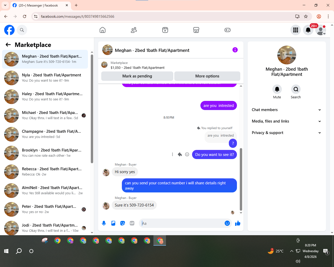The image size is (334, 267).
Task: Open the Windows Start menu
Action: point(7,251)
